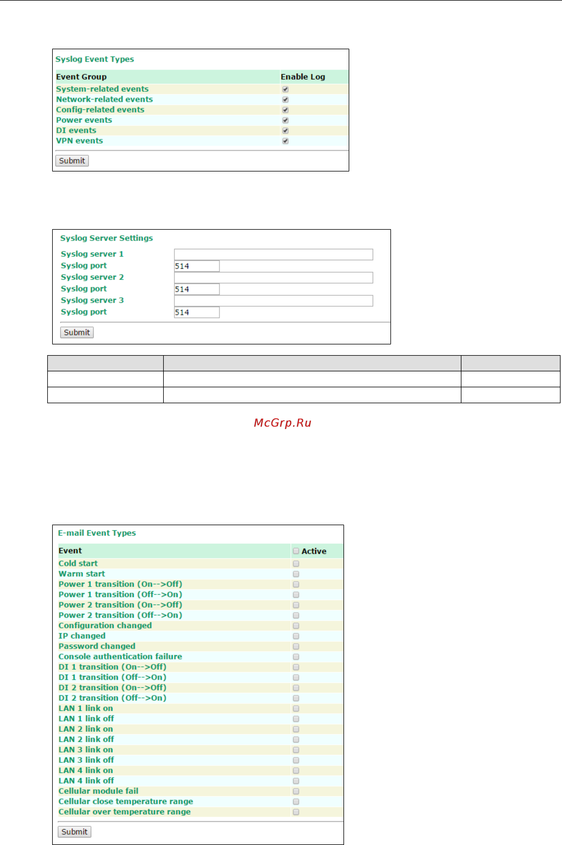
Task: Enable Console authentication failure event checkbox
Action: click(296, 657)
